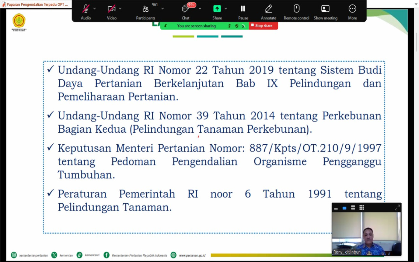Screen dimensions: 419x262
Task: Turn on camera with Video icon
Action: (x=112, y=9)
